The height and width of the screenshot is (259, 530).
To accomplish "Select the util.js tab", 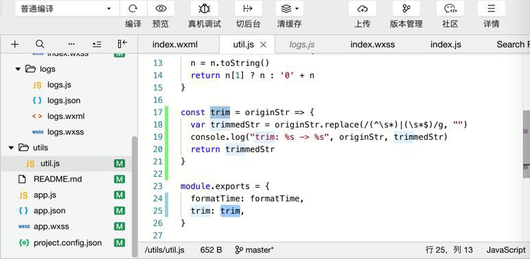I will (x=243, y=44).
